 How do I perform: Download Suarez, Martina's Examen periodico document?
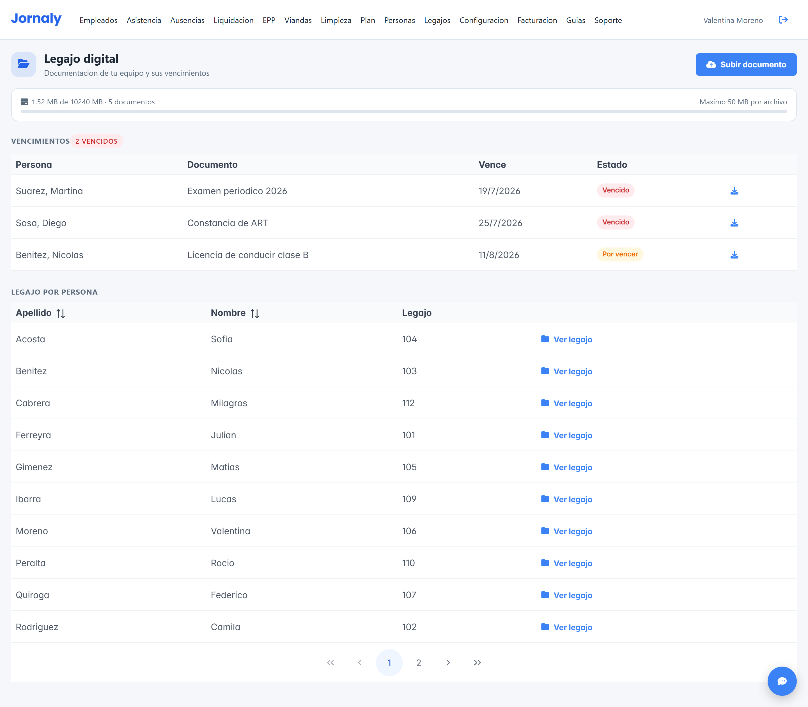click(x=734, y=191)
